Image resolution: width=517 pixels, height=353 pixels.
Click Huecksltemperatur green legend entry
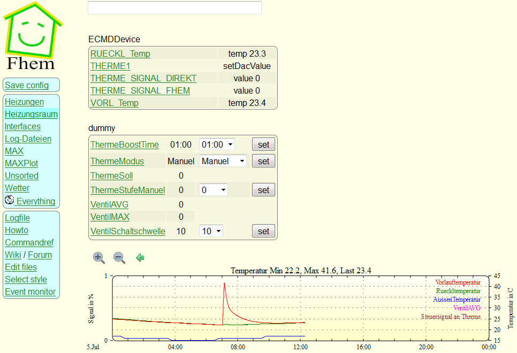(458, 291)
